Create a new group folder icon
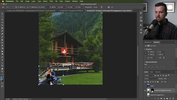This screenshot has height=100, width=177. (x=167, y=99)
